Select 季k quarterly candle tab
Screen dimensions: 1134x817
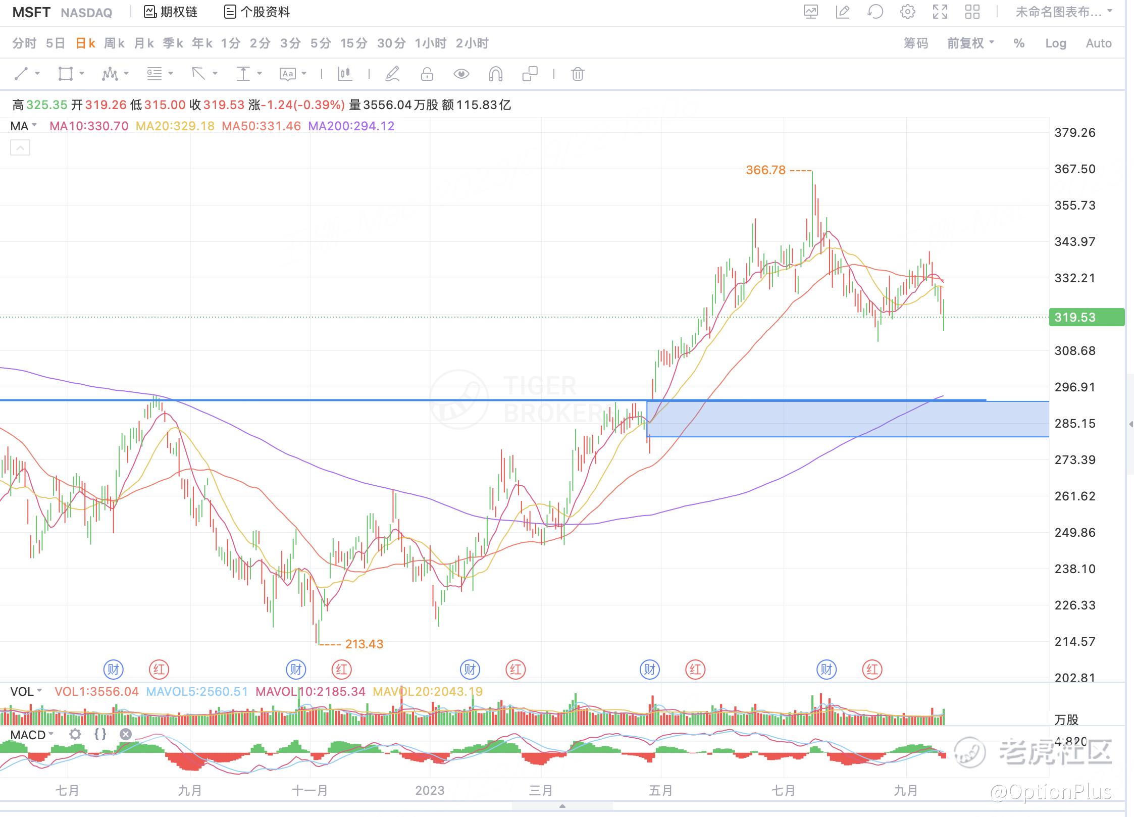point(173,43)
